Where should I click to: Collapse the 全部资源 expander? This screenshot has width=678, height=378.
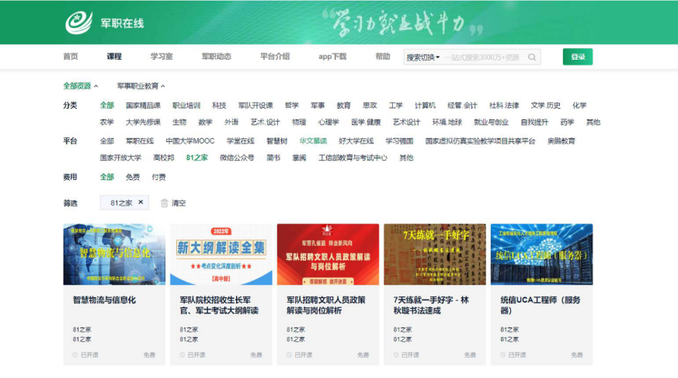click(x=82, y=86)
